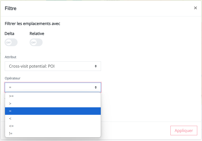202x141 pixels.
Task: Click the up-down arrow icon of Attribut select
Action: pos(96,66)
